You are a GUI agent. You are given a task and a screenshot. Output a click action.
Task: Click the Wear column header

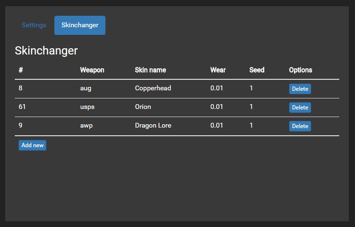pyautogui.click(x=218, y=70)
